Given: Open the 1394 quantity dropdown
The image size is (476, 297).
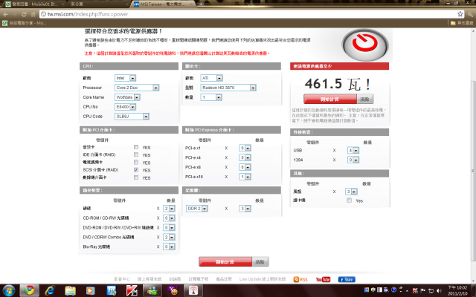Looking at the screenshot, I should [353, 160].
